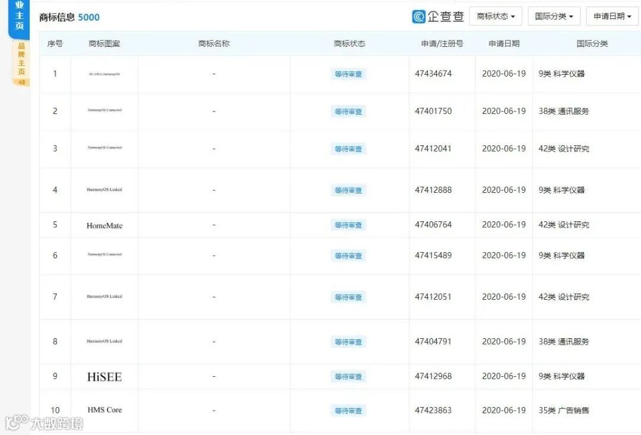Click the 申请/注册号 column header
This screenshot has width=641, height=435.
coord(442,44)
